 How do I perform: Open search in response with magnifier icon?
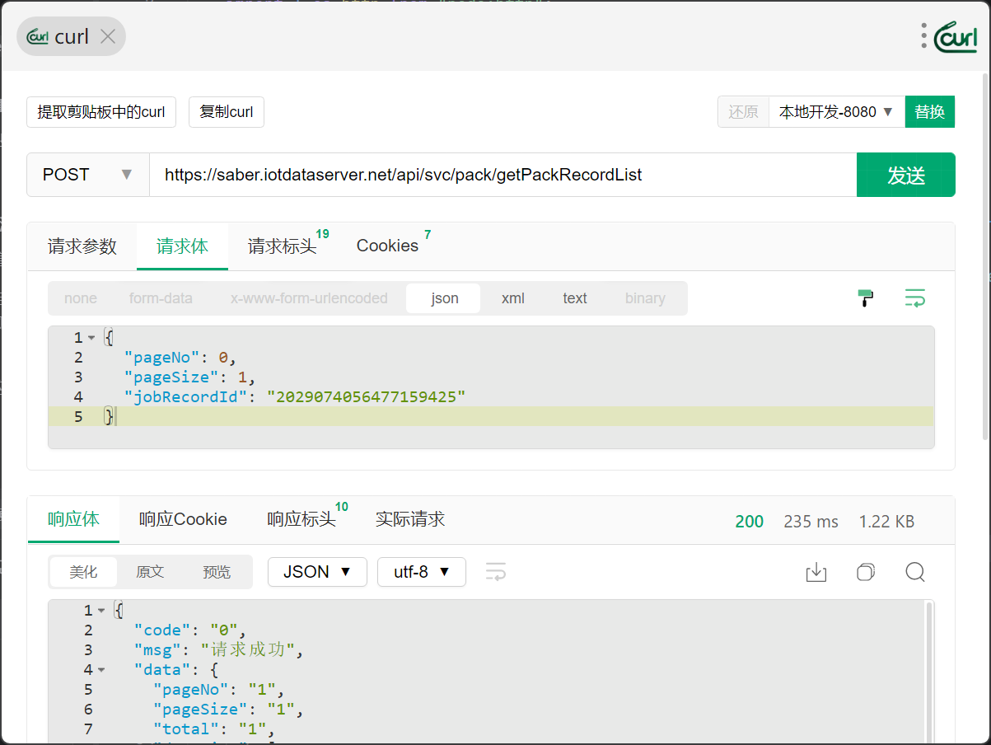[914, 572]
